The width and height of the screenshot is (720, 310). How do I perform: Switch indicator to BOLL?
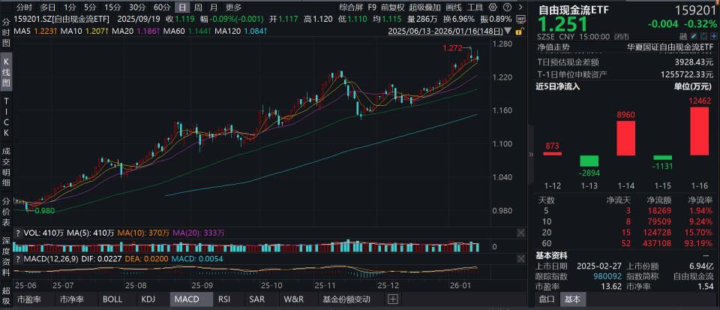[112, 299]
